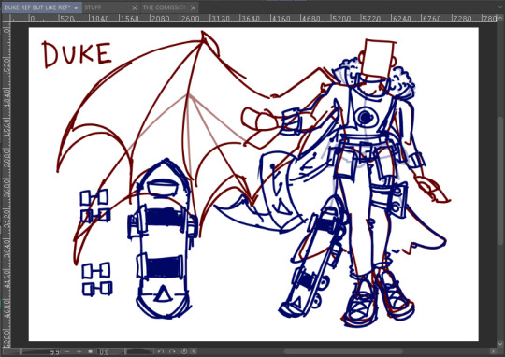Select the DUKE REF BUT LIKE REF tab
The height and width of the screenshot is (357, 505).
(x=37, y=7)
